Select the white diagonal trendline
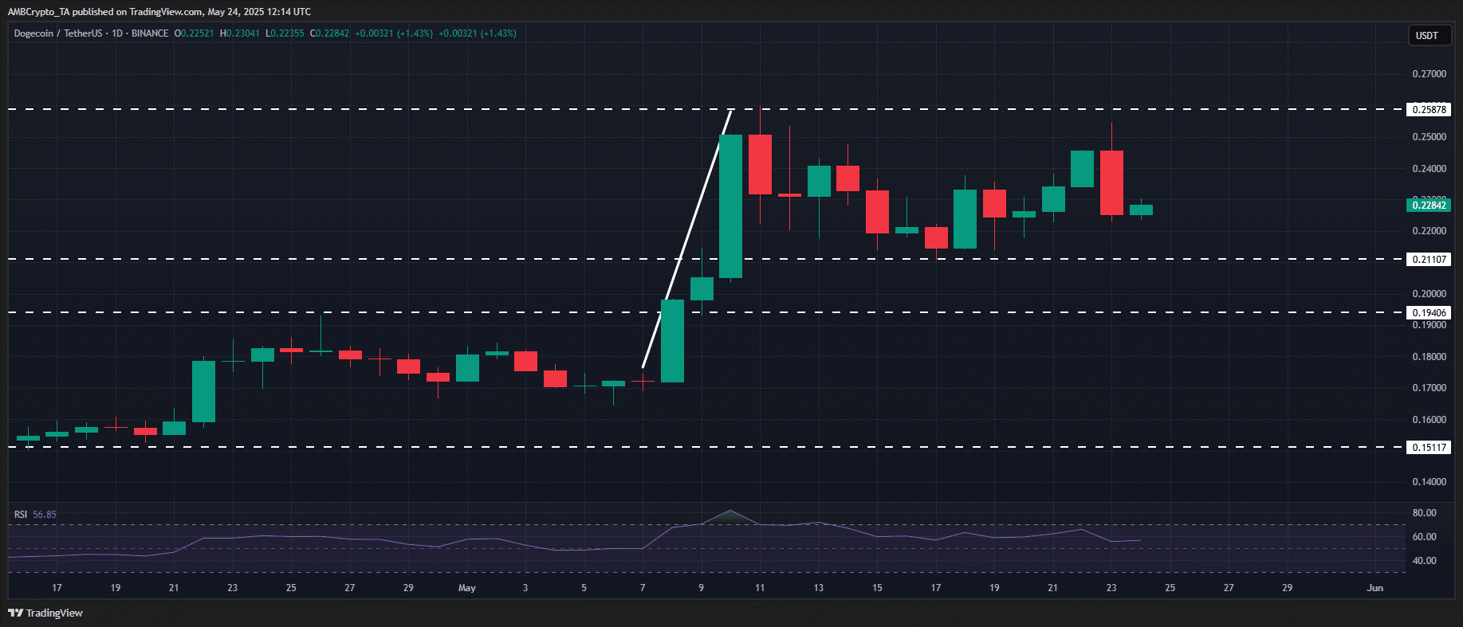 pyautogui.click(x=686, y=239)
